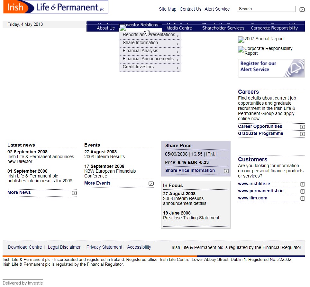Screen dimensions: 310x287
Task: Click arrow icon beside Career Opportunities
Action: (x=302, y=127)
